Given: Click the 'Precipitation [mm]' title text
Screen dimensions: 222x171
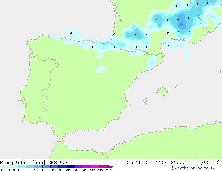Looking at the screenshot, I should point(23,163).
